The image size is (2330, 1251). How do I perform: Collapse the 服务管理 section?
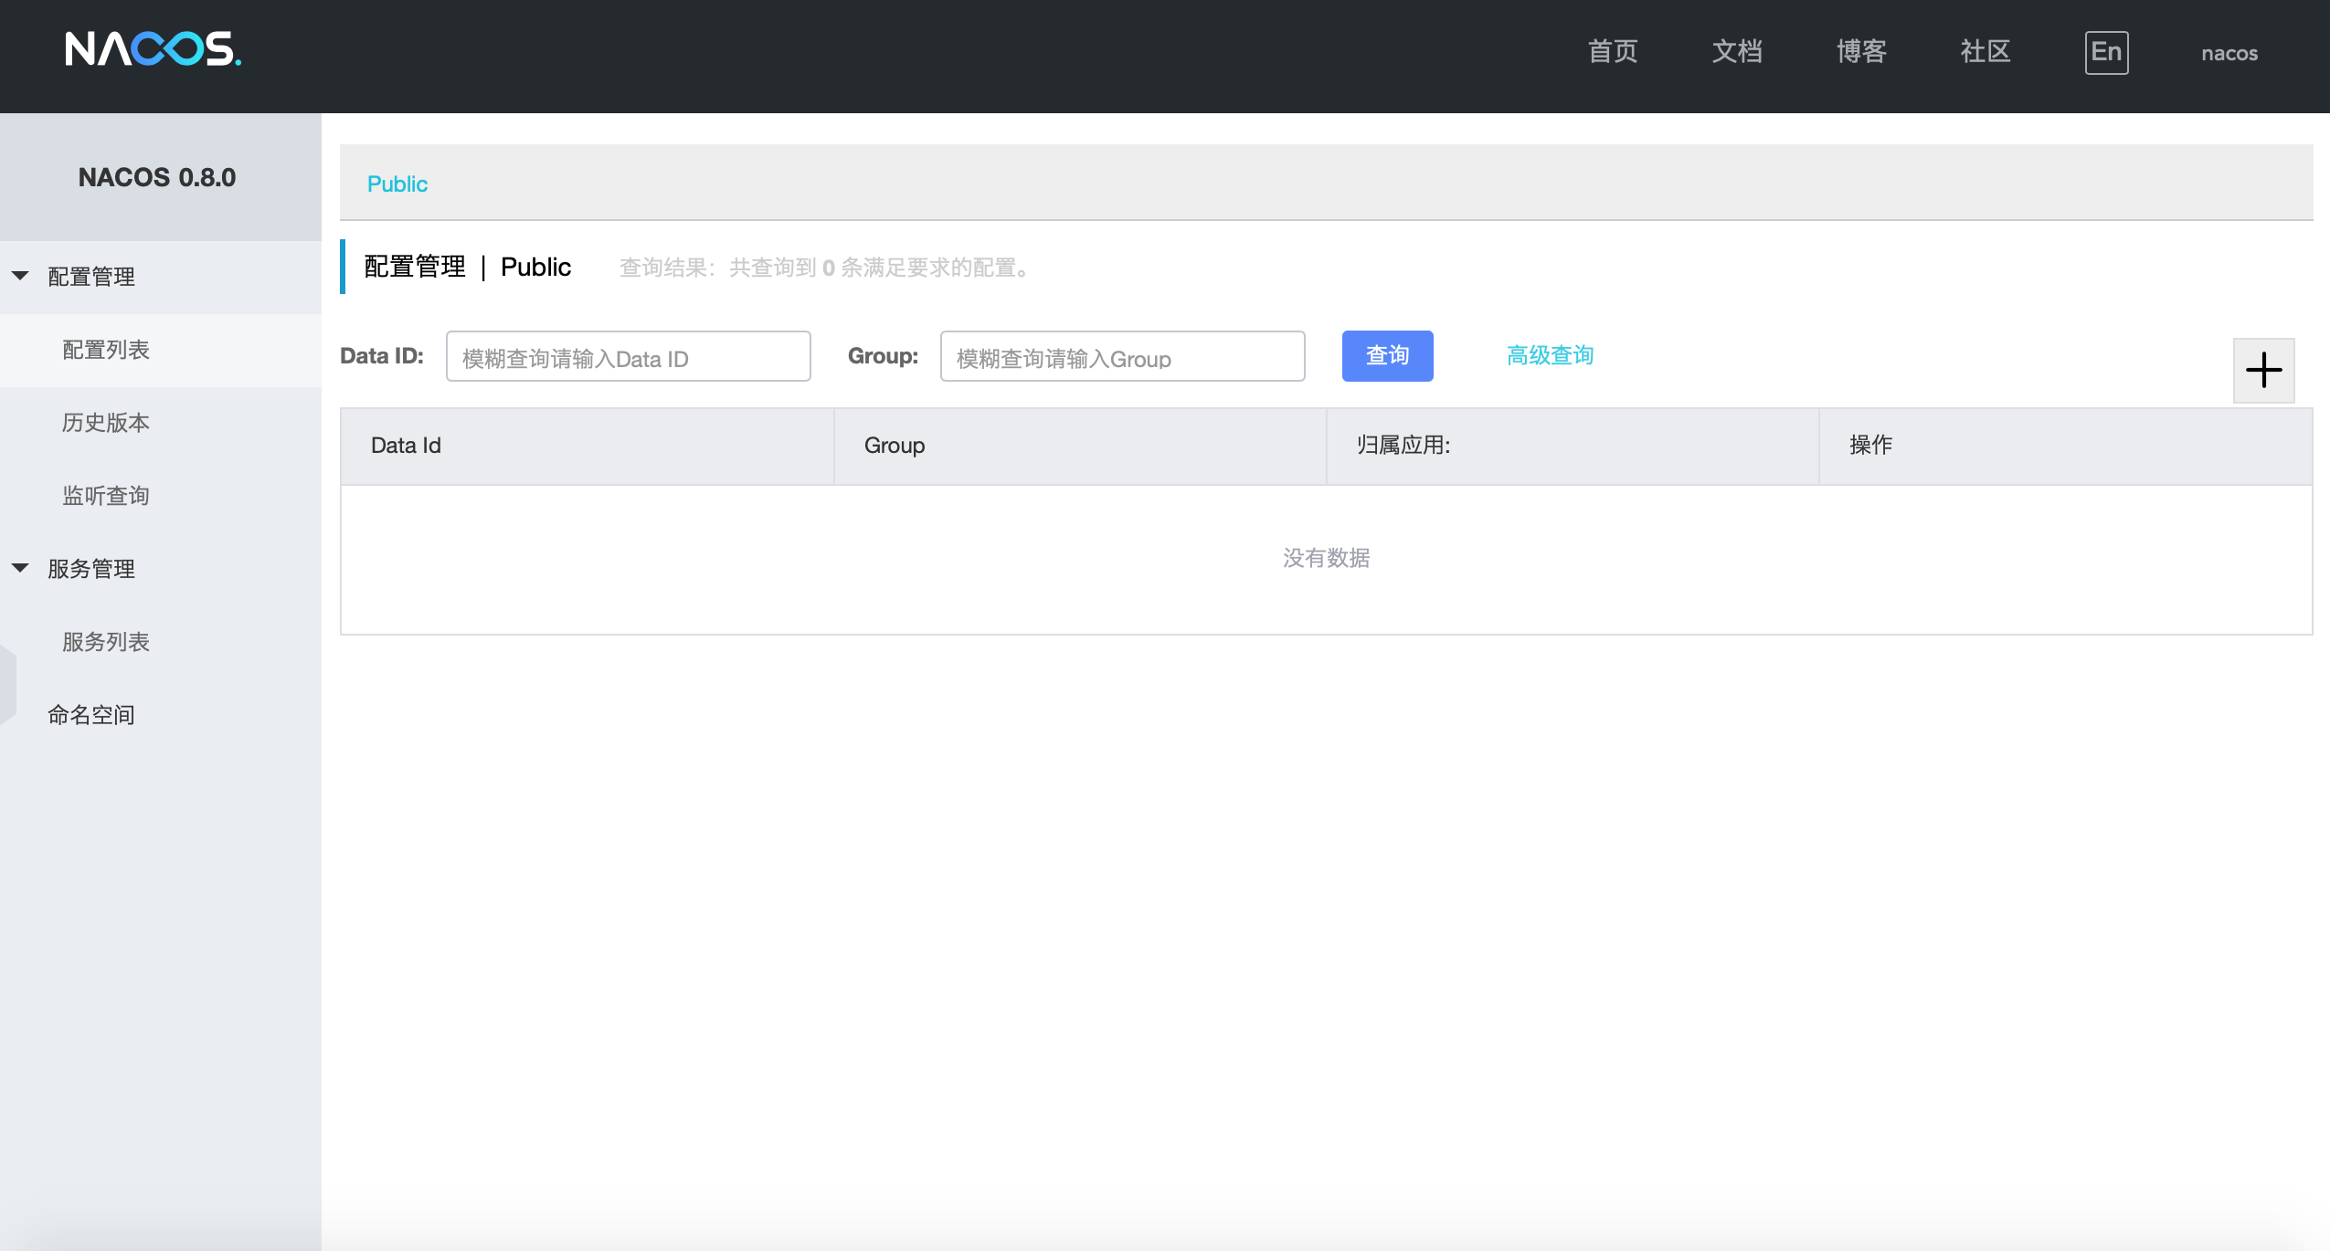click(90, 568)
